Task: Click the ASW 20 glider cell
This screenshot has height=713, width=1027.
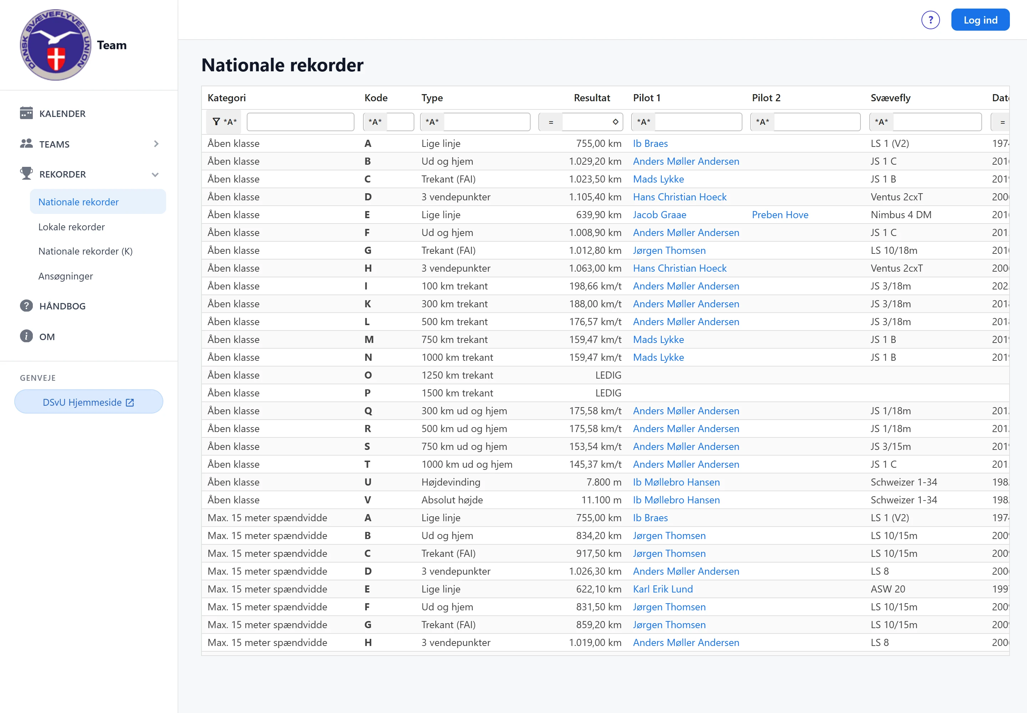Action: tap(888, 589)
